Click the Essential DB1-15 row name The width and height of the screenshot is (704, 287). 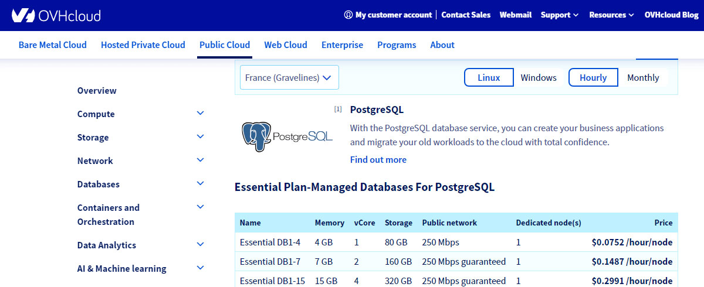272,281
